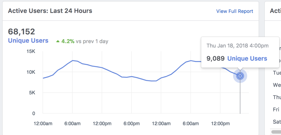Image resolution: width=281 pixels, height=135 pixels.
Task: Click the green upward trend arrow icon
Action: 58,41
